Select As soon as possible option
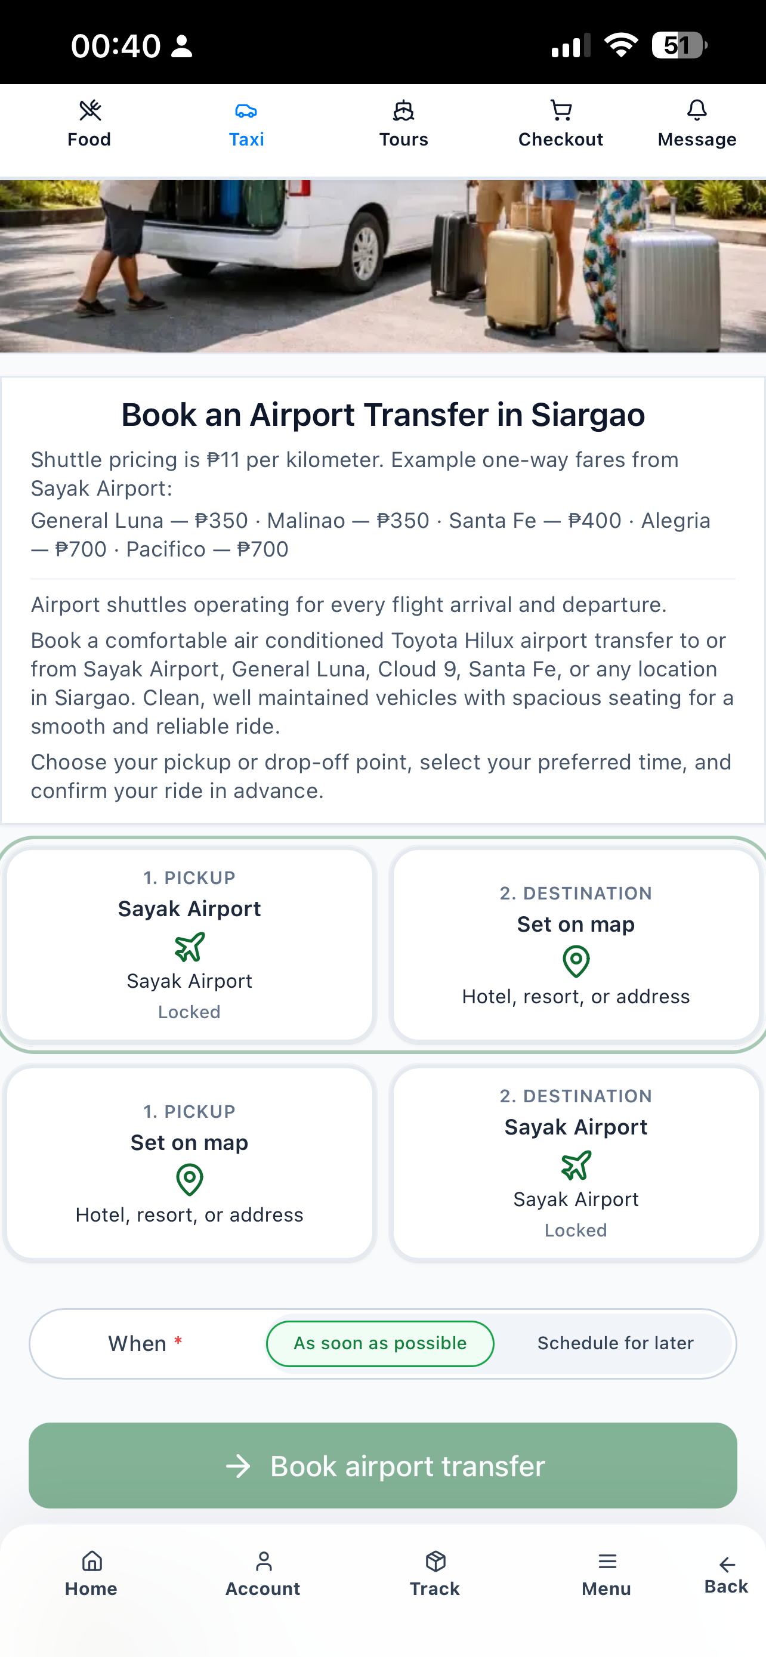Viewport: 766px width, 1657px height. tap(380, 1344)
